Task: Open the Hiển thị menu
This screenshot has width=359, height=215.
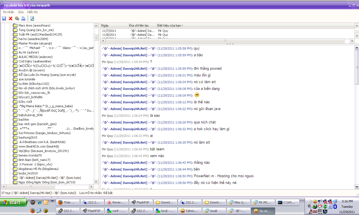Action: pos(32,12)
